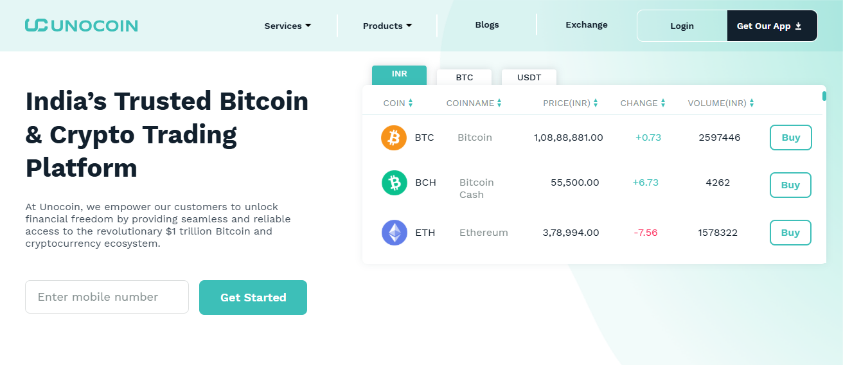Viewport: 843px width, 365px height.
Task: Sort table by COINNAME arrows
Action: coord(499,103)
